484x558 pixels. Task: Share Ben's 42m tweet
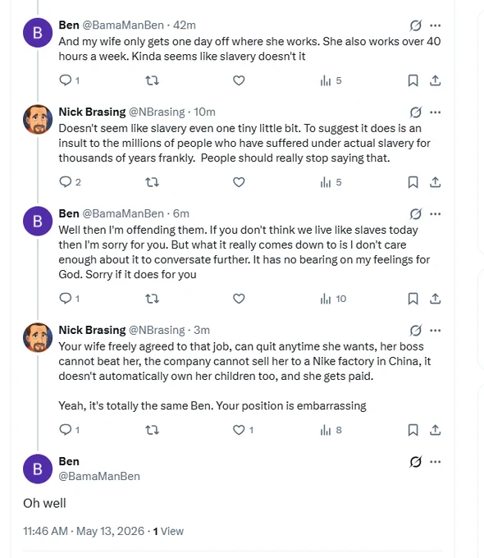(436, 80)
